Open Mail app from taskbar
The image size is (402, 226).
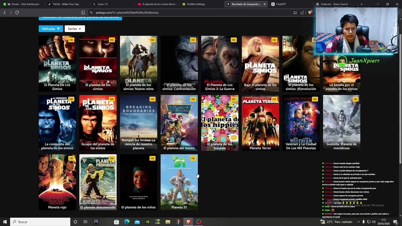[x=137, y=222]
